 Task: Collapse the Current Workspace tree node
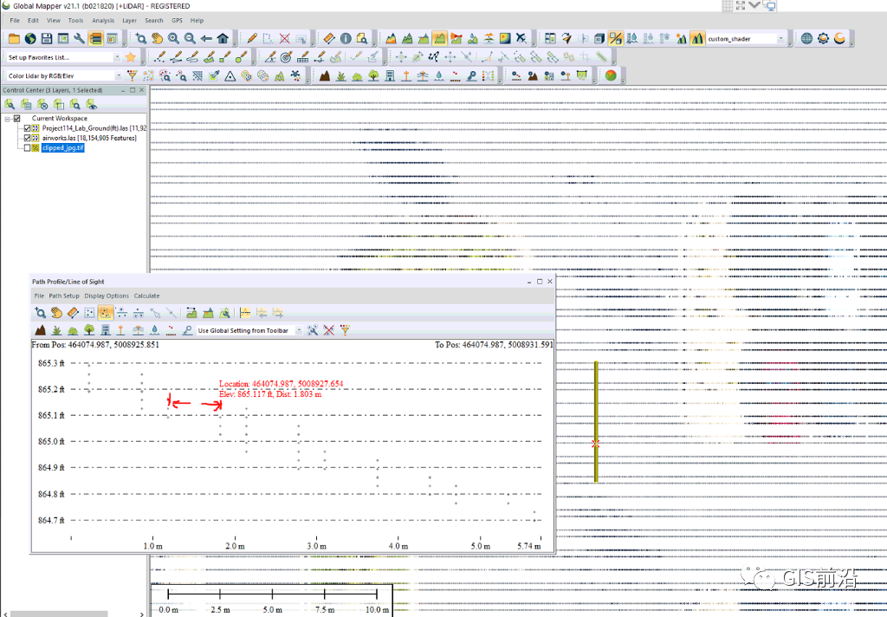pyautogui.click(x=7, y=119)
